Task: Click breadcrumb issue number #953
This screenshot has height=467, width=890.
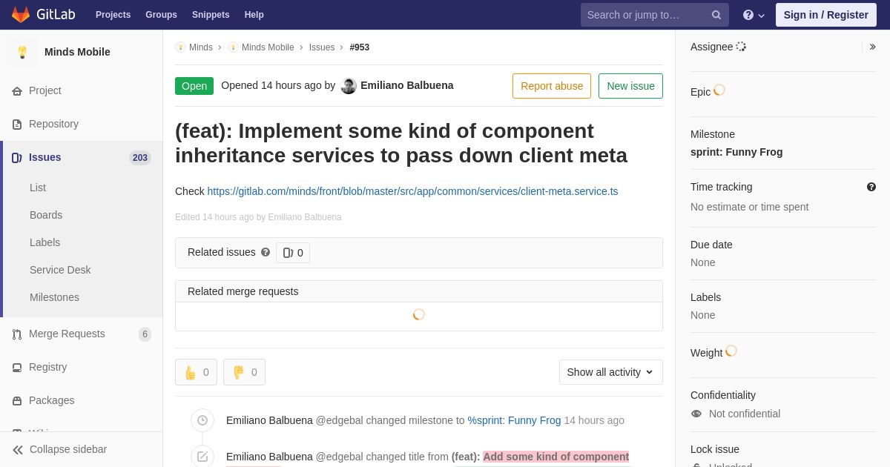Action: click(360, 47)
